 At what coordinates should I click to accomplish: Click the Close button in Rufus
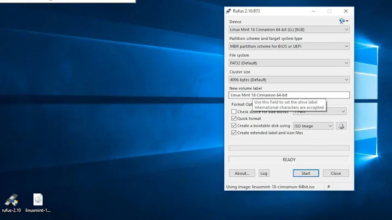point(336,173)
